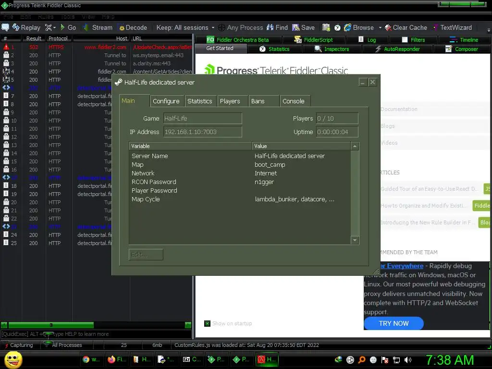Open the Fiddler Everywhere link

[x=402, y=266]
